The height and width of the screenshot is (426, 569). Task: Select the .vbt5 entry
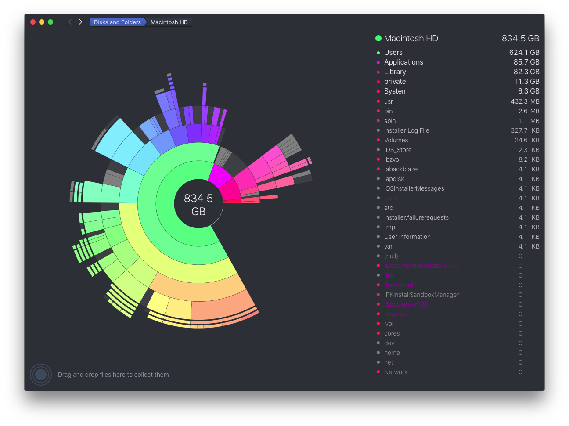457,198
